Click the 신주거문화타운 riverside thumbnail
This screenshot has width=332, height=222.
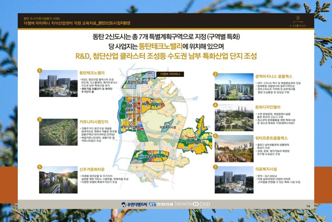click(58, 180)
